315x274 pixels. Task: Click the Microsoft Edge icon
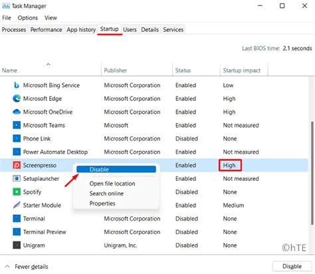[17, 98]
